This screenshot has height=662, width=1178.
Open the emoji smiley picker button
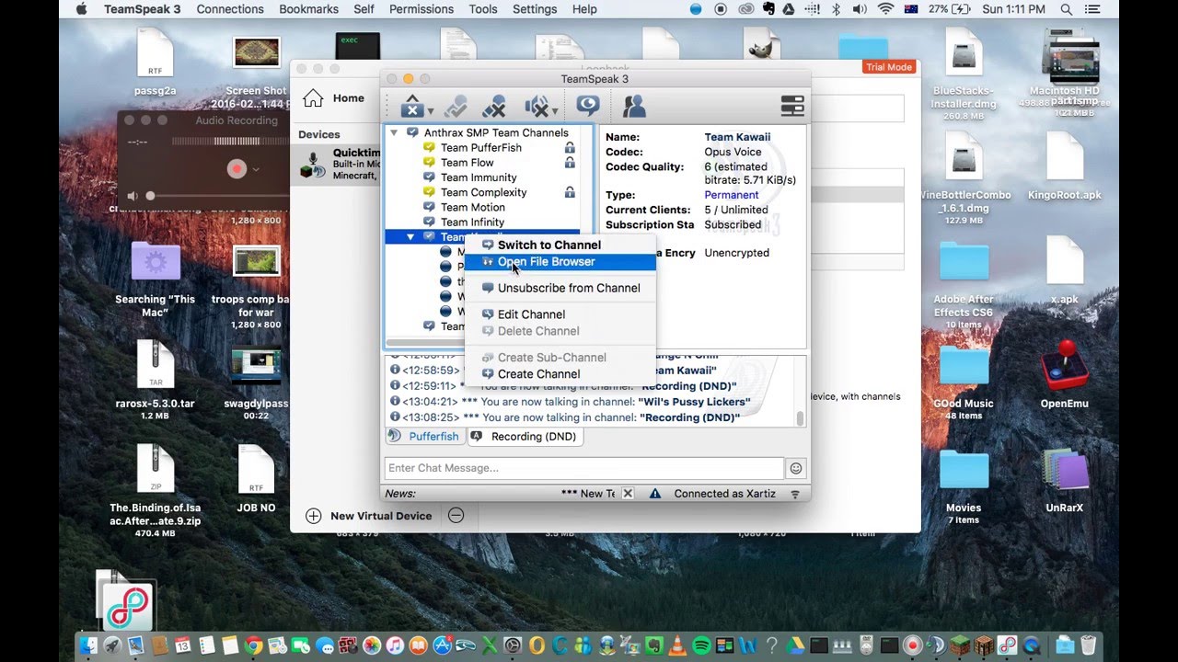click(796, 468)
